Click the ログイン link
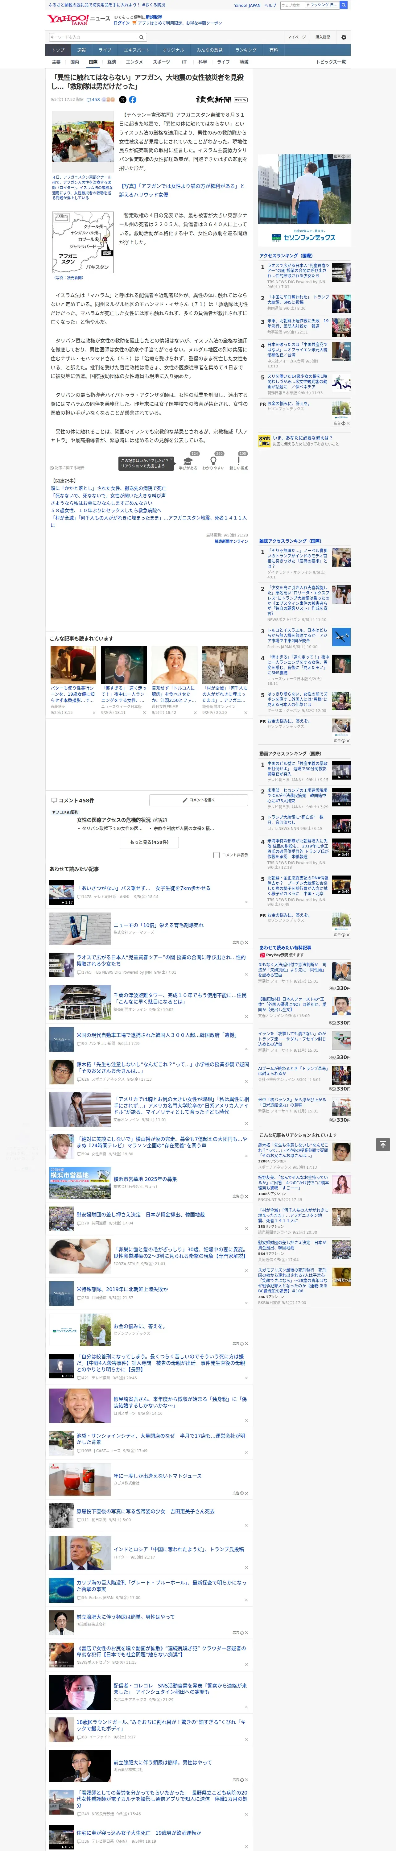Screen dimensions: 396x1851 122,23
